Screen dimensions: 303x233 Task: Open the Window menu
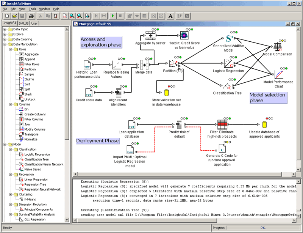tap(44, 9)
